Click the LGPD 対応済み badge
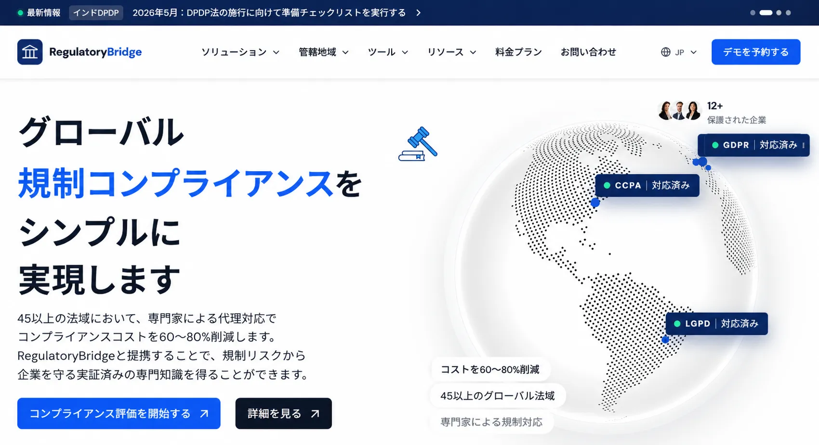Screen dimensions: 819x445 717,323
